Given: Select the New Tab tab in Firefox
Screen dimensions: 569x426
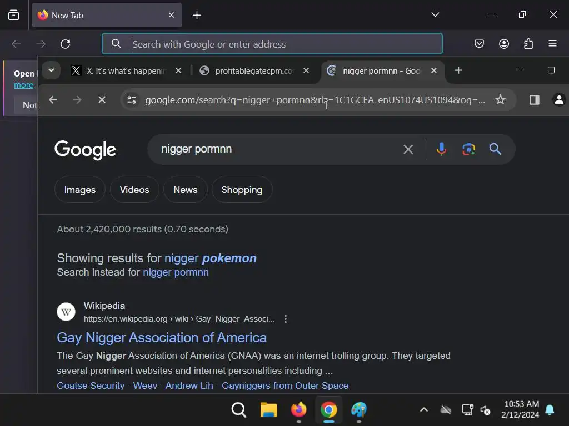Looking at the screenshot, I should coord(107,15).
